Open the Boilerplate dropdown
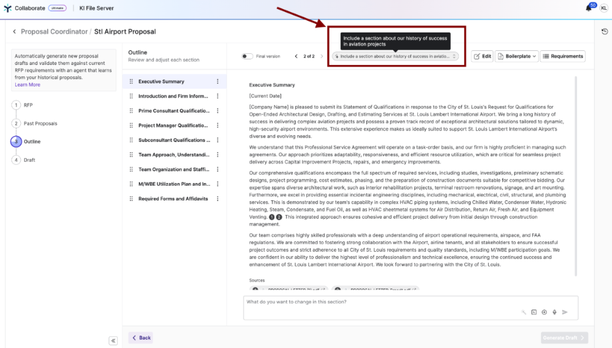Screen dimensions: 612x348 [517, 56]
